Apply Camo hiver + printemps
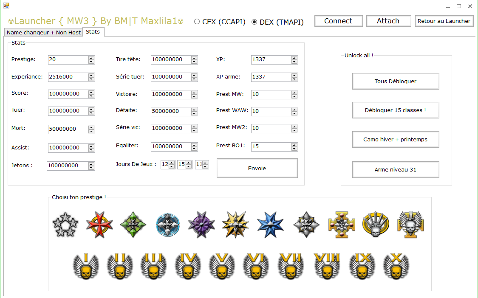The width and height of the screenshot is (478, 298). pos(396,140)
